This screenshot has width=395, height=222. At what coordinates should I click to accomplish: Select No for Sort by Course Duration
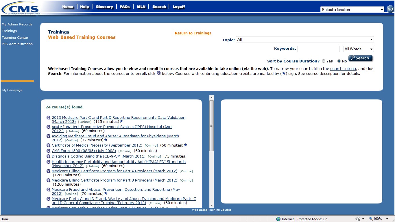[x=339, y=61]
